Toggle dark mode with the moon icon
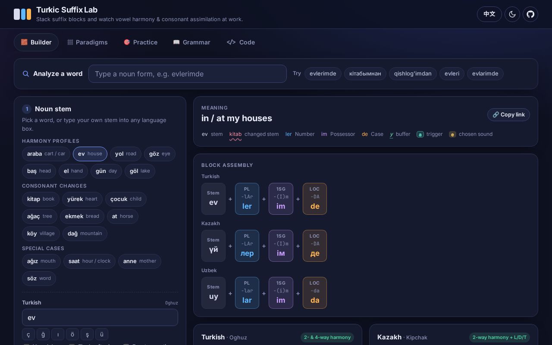552x345 pixels. click(512, 14)
